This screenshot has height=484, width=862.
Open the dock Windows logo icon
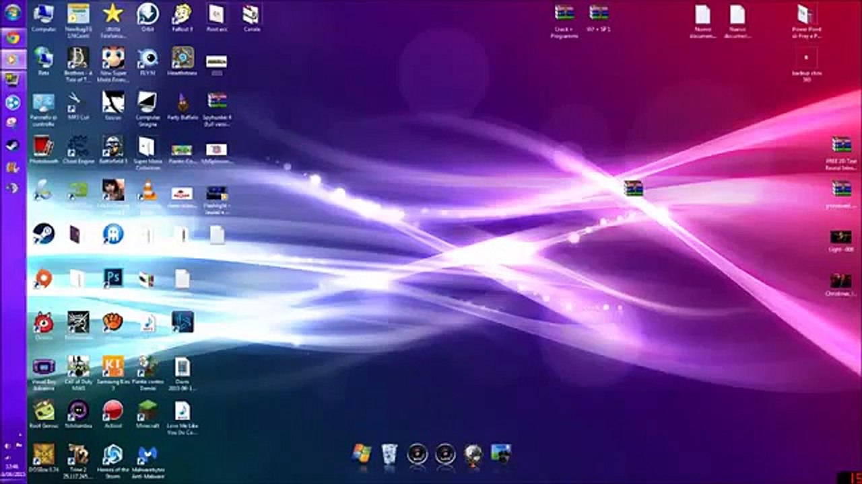362,454
